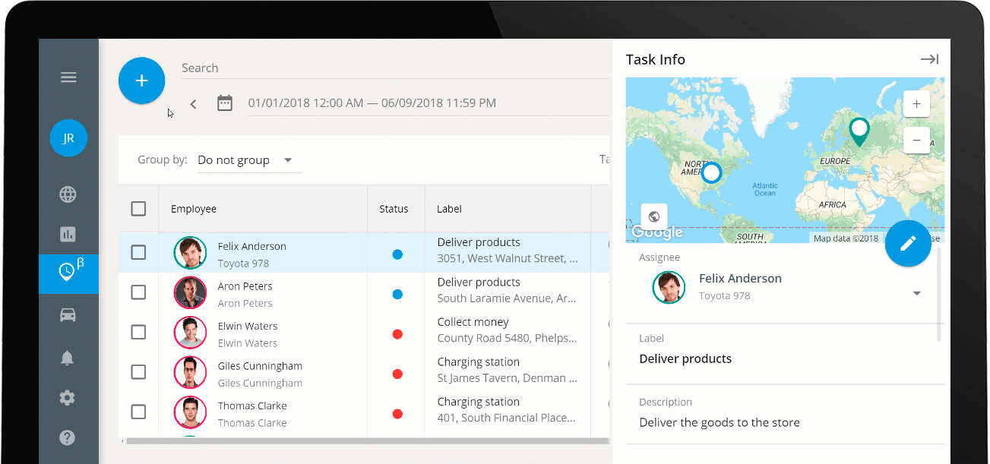
Task: Toggle the select-all checkbox in table header
Action: pos(138,209)
